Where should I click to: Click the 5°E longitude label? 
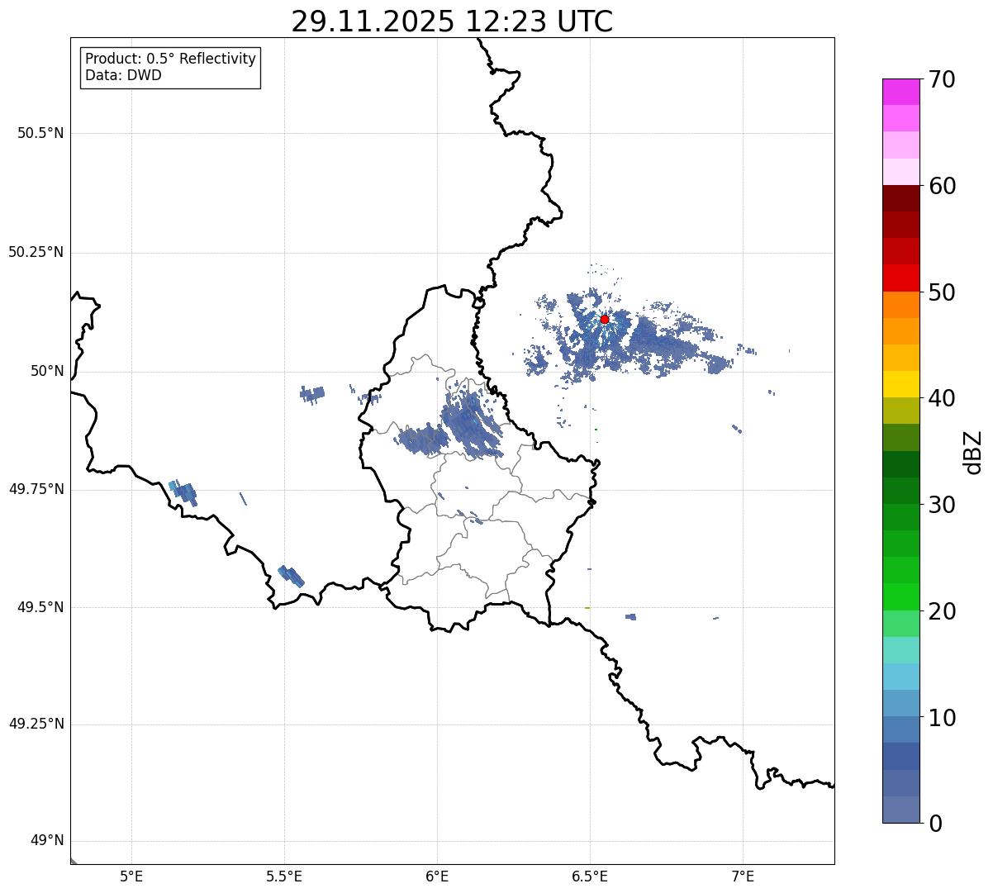(x=131, y=876)
